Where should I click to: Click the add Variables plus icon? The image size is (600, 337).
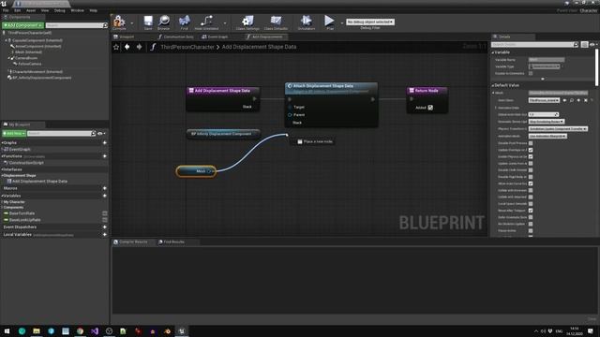104,196
